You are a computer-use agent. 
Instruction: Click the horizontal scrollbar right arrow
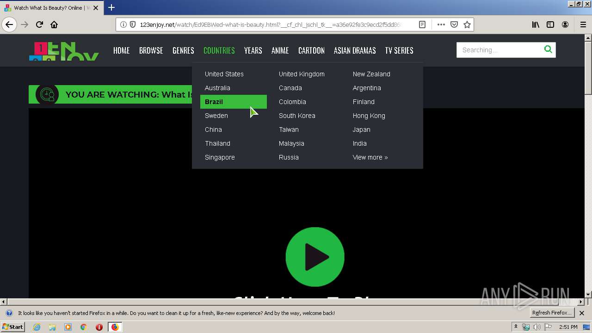click(581, 302)
